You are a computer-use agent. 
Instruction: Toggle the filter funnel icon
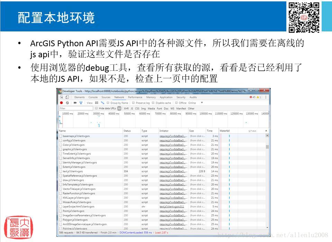click(x=81, y=103)
